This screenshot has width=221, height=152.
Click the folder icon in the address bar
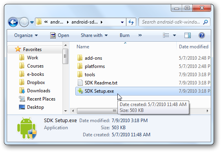(39, 22)
